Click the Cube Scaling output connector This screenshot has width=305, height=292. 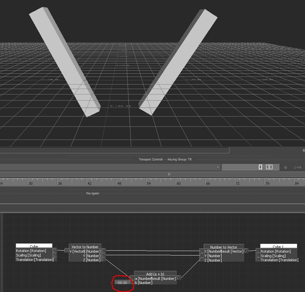55,255
